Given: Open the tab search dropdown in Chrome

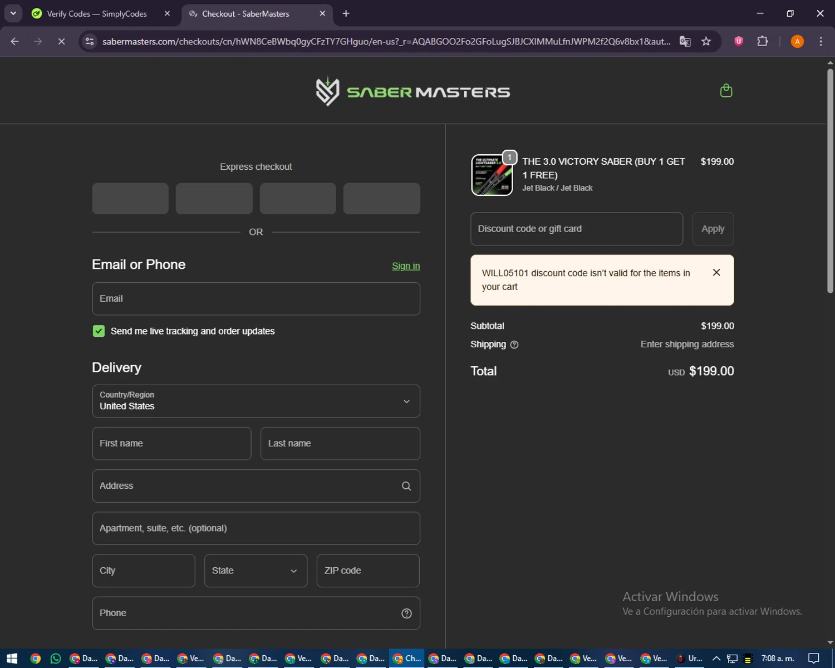Looking at the screenshot, I should (13, 13).
